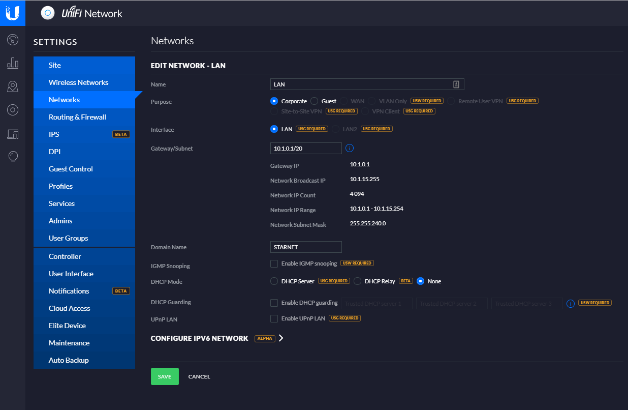Select the Guest purpose radio button
Image resolution: width=628 pixels, height=410 pixels.
point(315,101)
